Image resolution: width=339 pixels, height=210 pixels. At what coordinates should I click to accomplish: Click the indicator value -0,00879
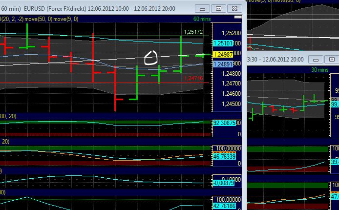(224, 183)
